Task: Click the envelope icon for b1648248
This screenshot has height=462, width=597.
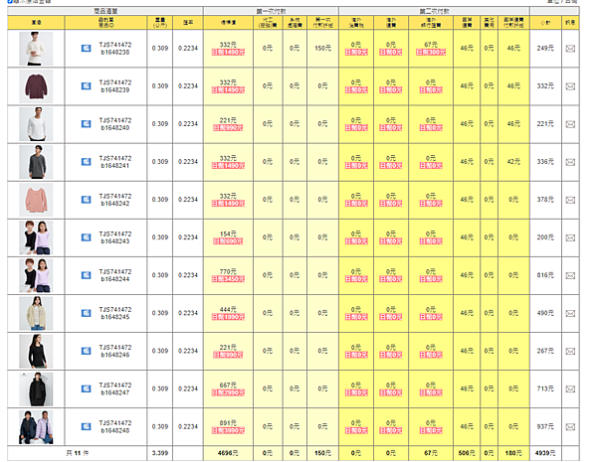Action: [x=570, y=426]
